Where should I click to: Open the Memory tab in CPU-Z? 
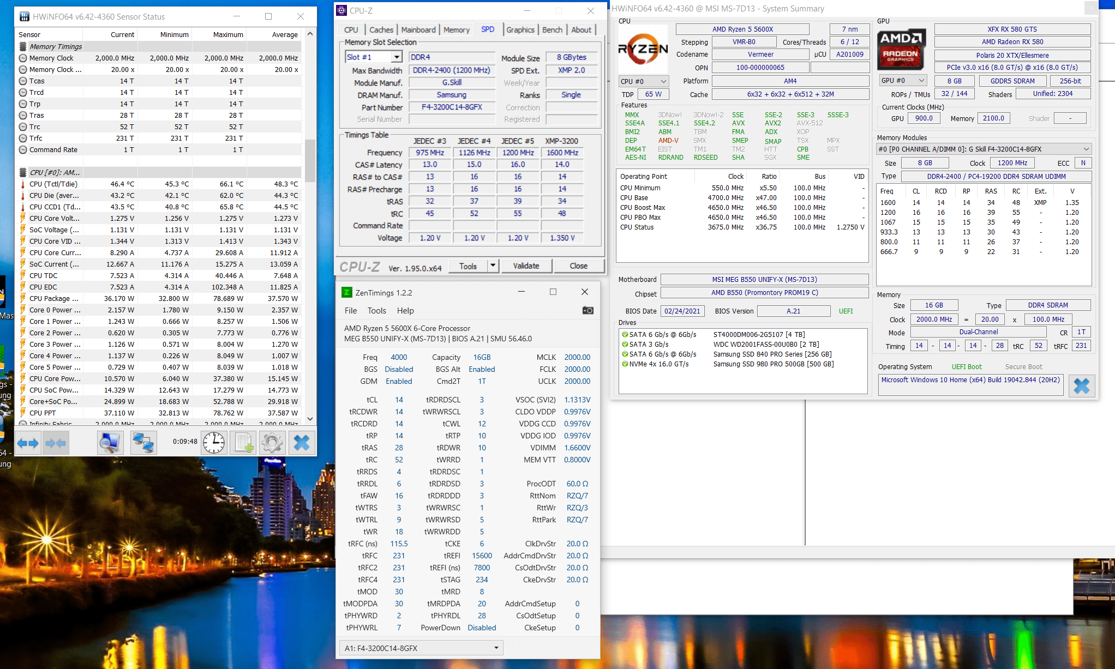point(456,30)
